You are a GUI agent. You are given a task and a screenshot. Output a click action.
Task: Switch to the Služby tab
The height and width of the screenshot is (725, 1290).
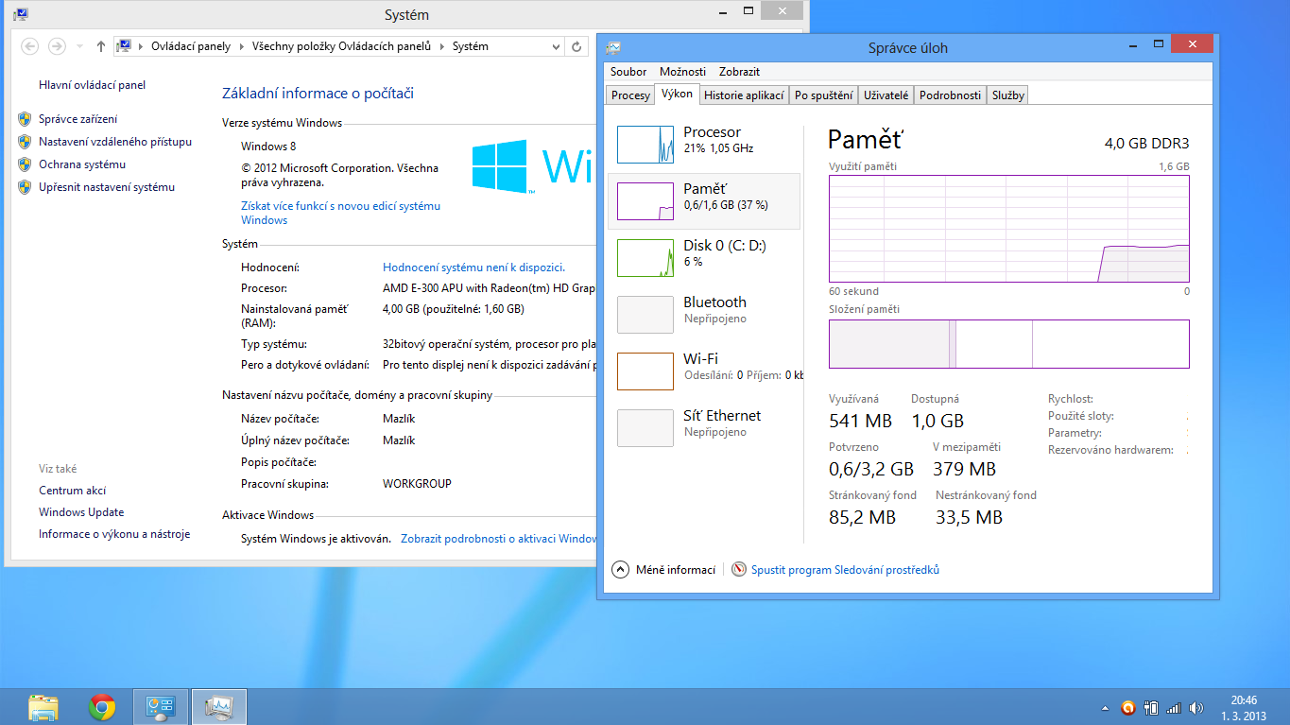click(x=1008, y=95)
